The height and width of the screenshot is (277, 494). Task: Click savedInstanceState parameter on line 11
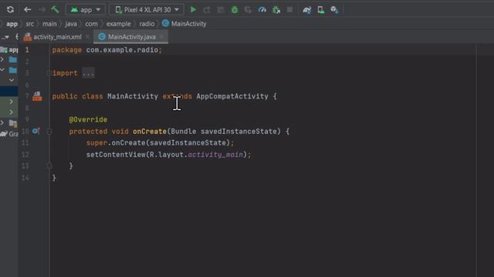tap(188, 143)
